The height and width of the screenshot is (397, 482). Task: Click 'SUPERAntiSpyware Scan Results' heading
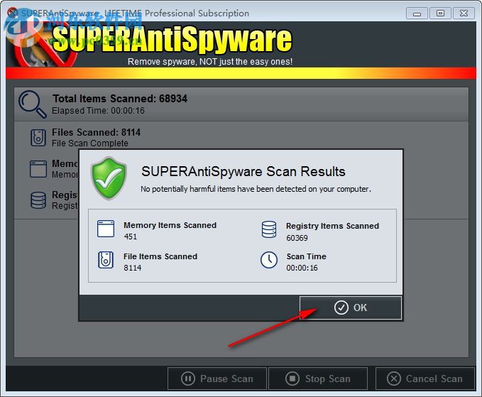coord(243,172)
